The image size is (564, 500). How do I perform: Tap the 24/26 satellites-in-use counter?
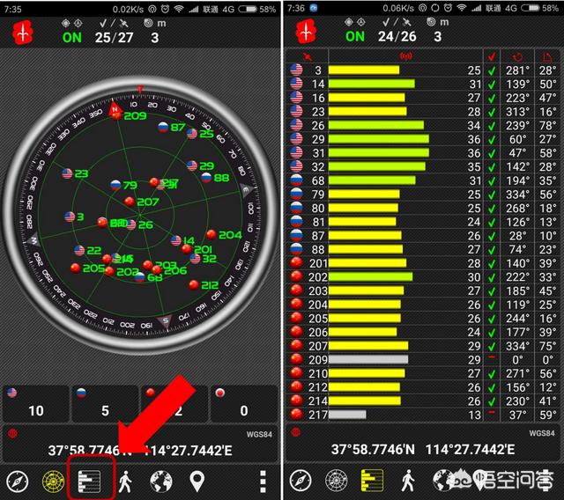pyautogui.click(x=397, y=36)
